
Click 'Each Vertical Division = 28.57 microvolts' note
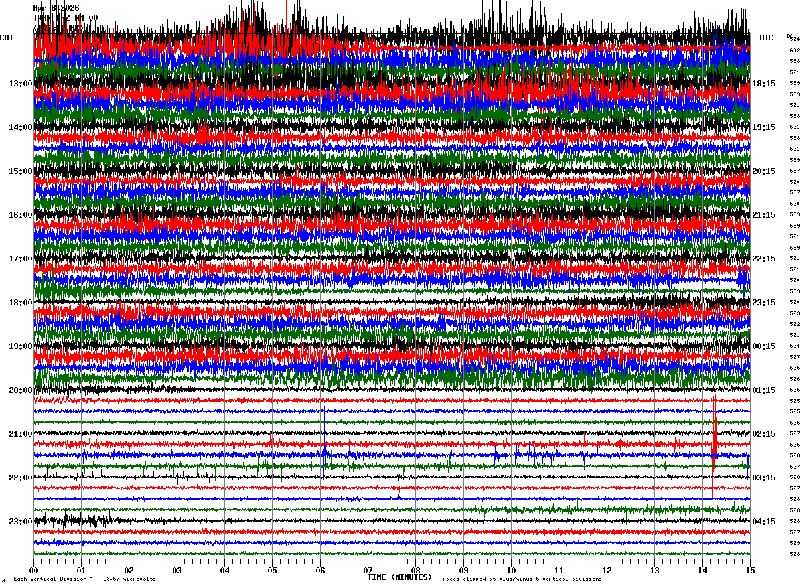tap(84, 579)
